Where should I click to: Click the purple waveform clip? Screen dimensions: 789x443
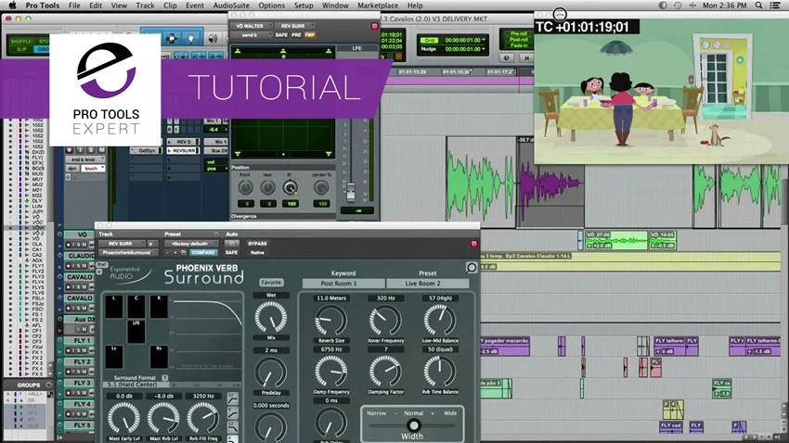[550, 182]
